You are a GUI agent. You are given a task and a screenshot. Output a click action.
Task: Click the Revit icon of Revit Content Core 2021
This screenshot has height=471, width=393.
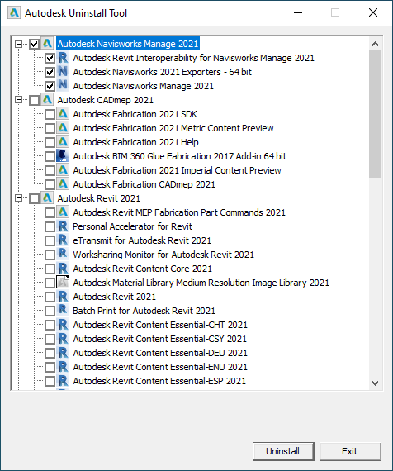pos(63,269)
